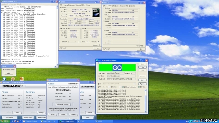Image resolution: width=219 pixels, height=123 pixels.
Task: Switch to 3DMark06 taskbar button
Action: [31, 121]
